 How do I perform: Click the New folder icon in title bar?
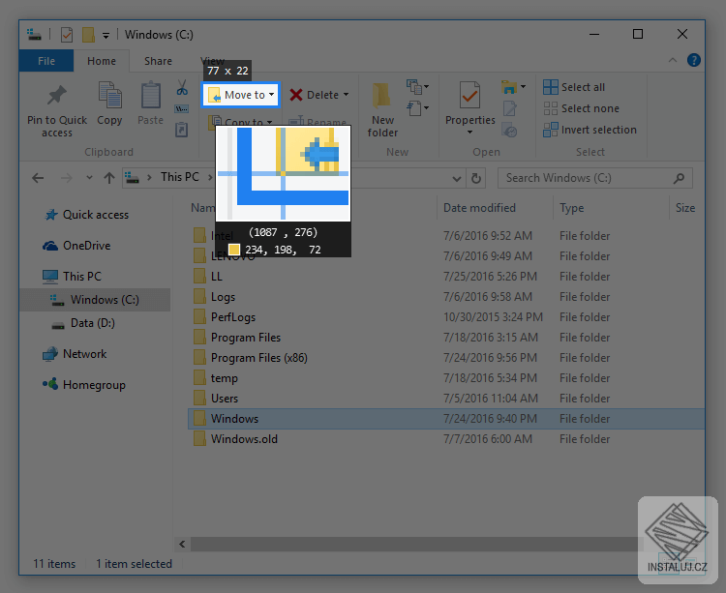(88, 35)
